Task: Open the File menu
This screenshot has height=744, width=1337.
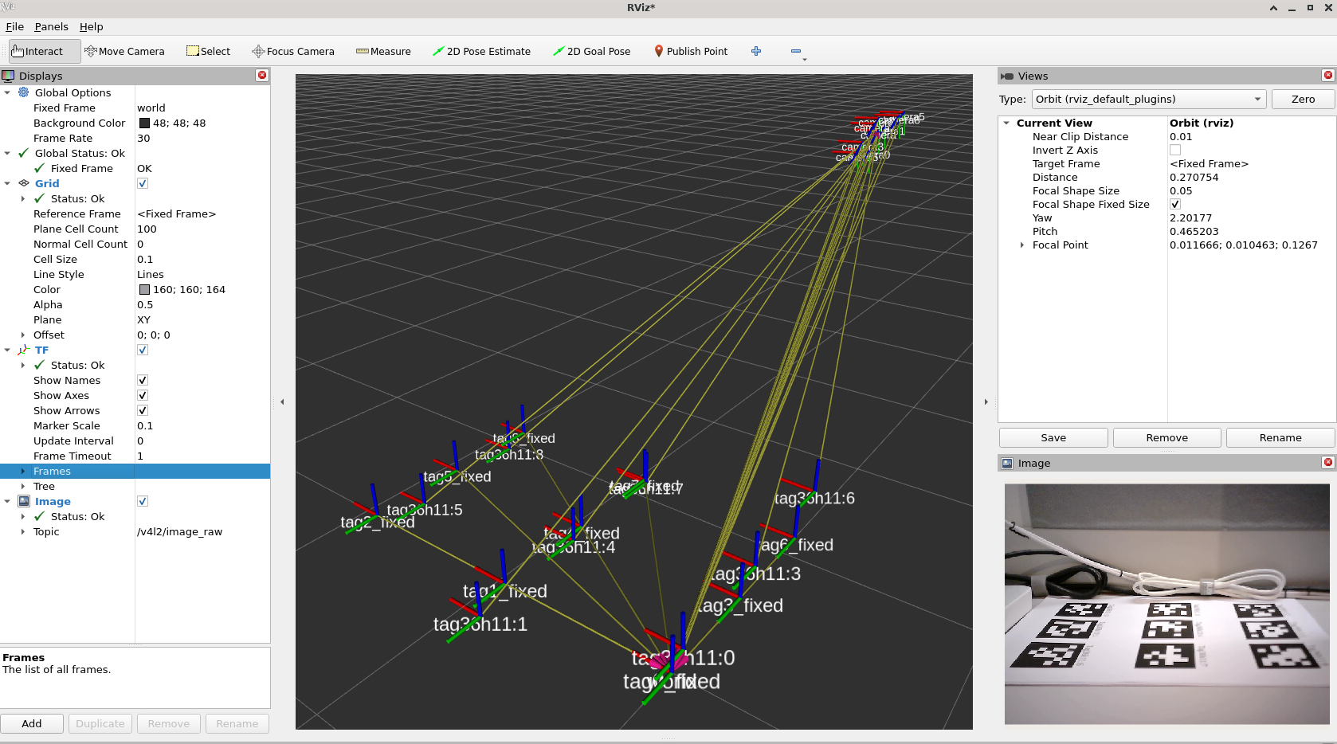Action: pos(14,26)
